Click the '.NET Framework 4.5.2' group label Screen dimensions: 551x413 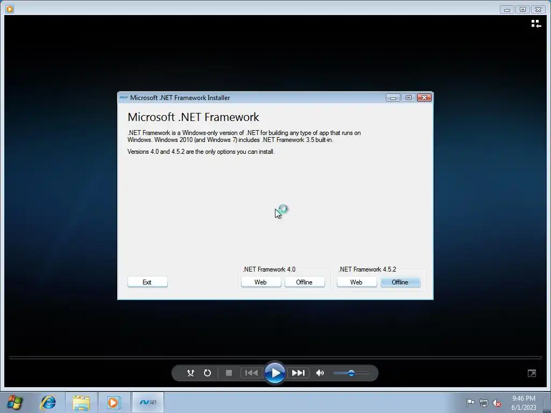click(367, 269)
